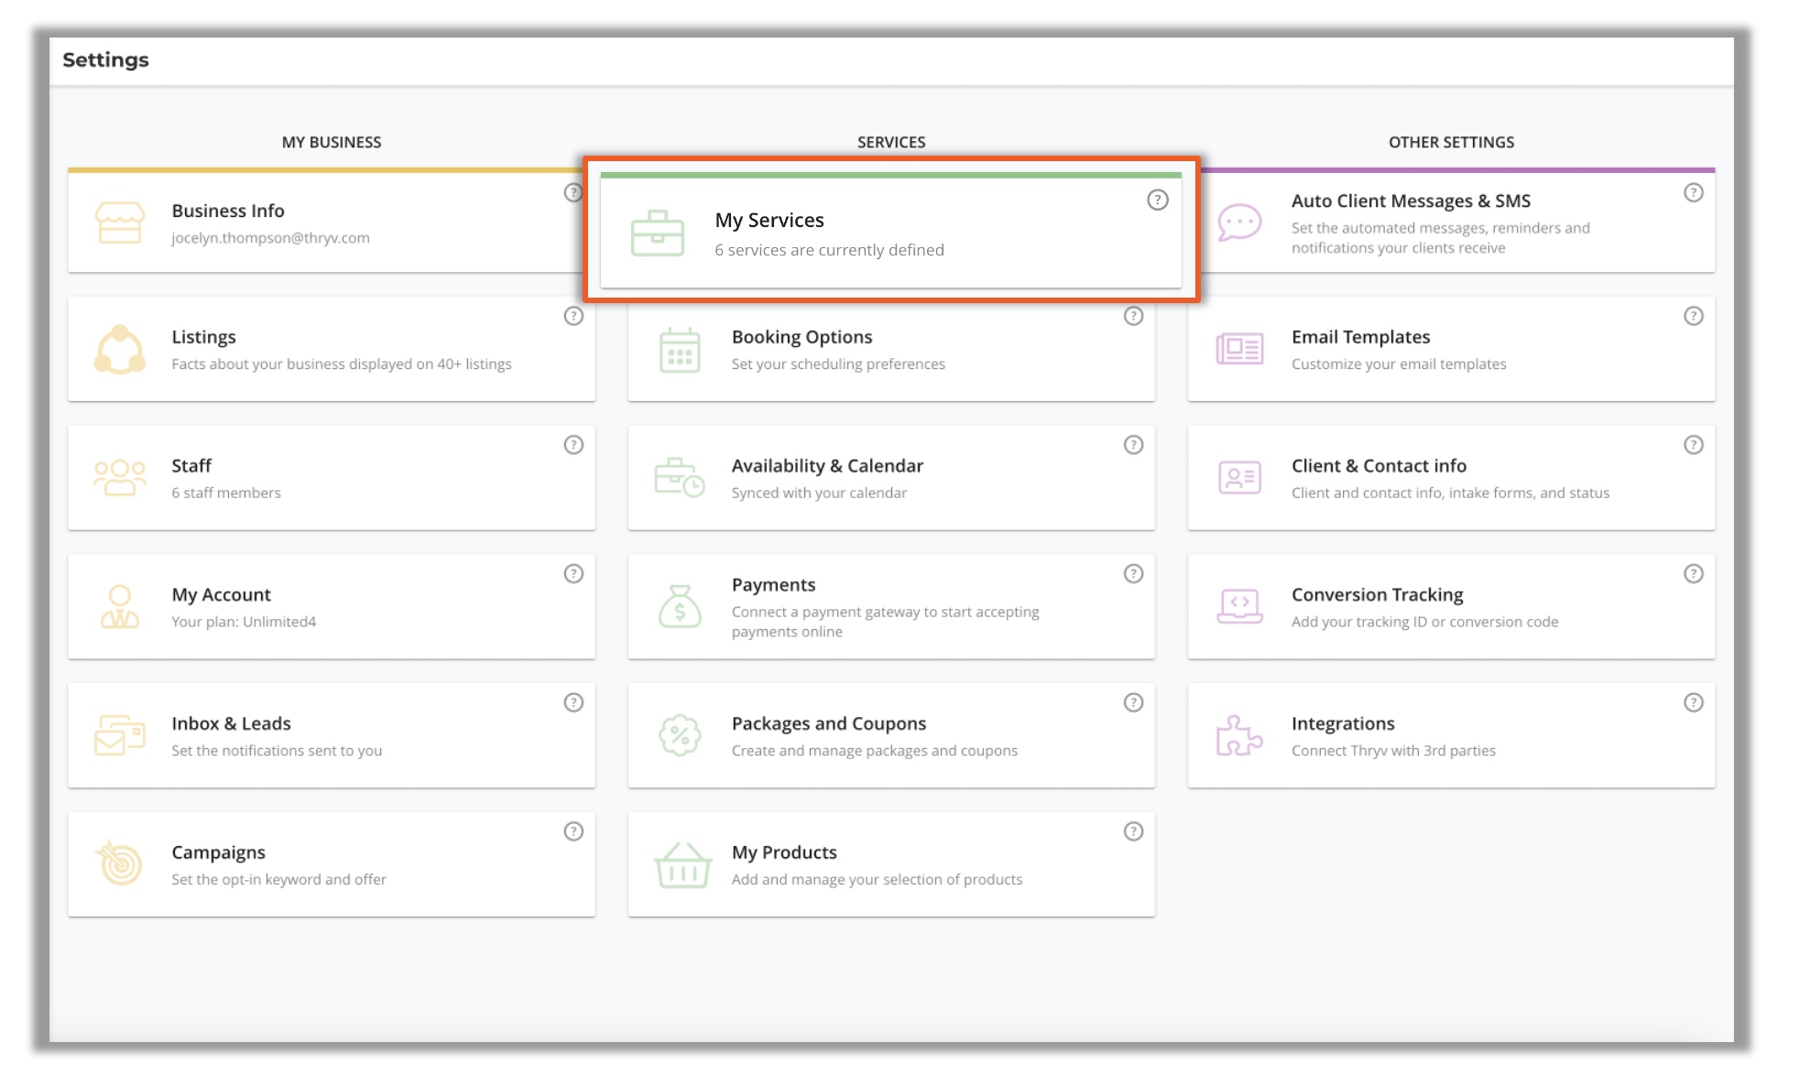1799x1075 pixels.
Task: Open the Payments title
Action: point(773,585)
